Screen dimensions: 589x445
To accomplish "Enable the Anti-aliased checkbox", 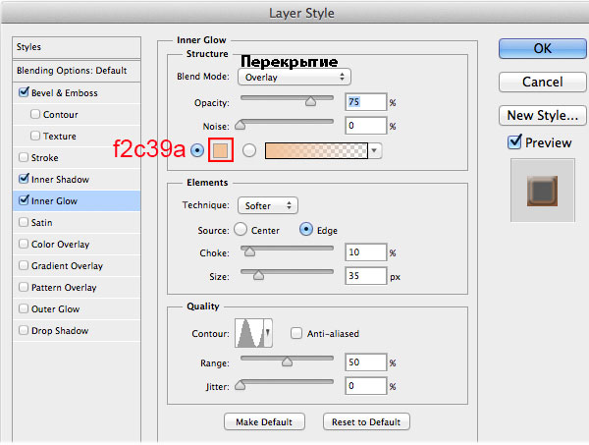I will (x=296, y=333).
